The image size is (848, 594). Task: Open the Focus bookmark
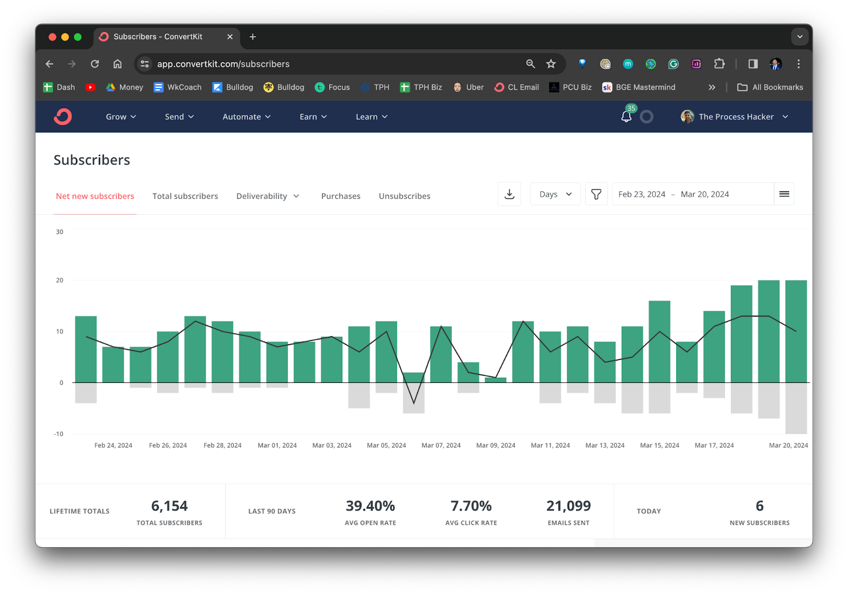(x=333, y=88)
